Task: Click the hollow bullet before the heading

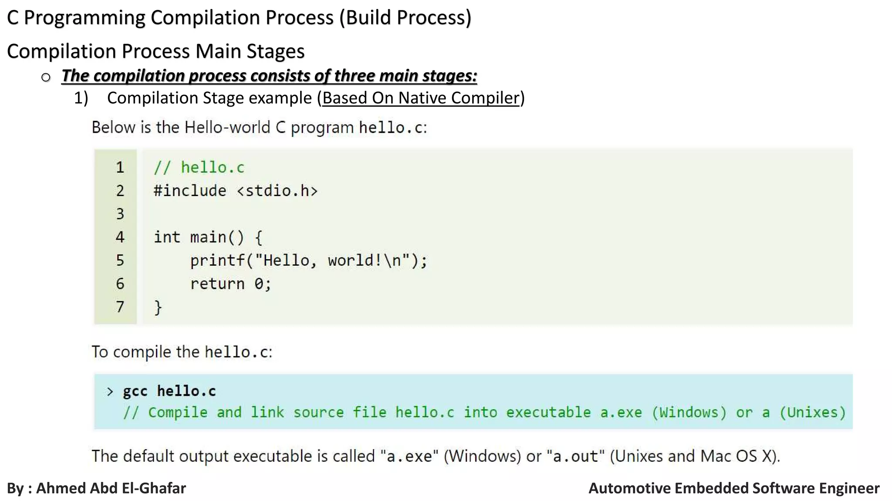Action: [46, 77]
